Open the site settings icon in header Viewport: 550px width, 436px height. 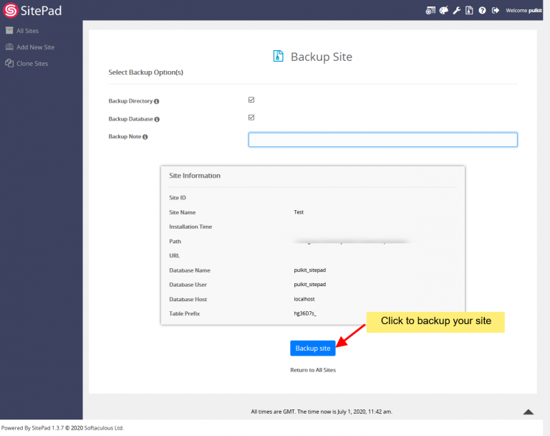point(430,11)
